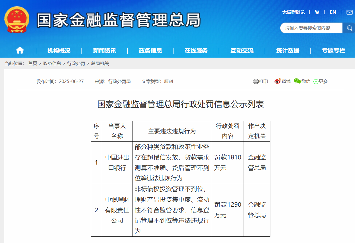Open the 政务信息 menu

[150, 51]
